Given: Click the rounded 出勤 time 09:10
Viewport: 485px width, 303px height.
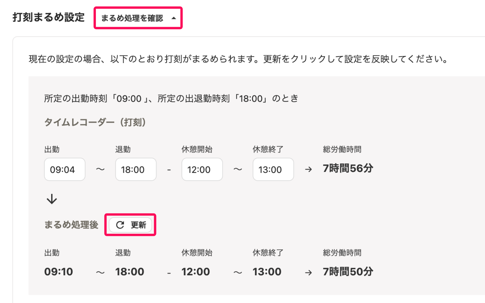Looking at the screenshot, I should [58, 272].
